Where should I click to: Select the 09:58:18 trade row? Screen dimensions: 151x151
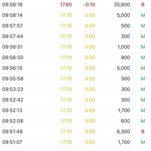75,5
